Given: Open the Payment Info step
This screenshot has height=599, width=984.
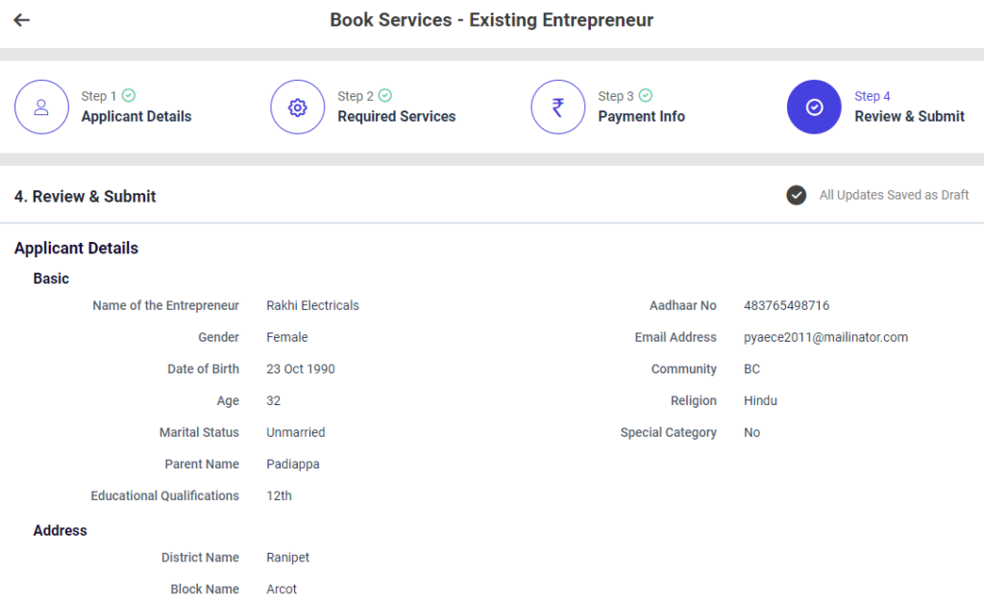Looking at the screenshot, I should (641, 116).
